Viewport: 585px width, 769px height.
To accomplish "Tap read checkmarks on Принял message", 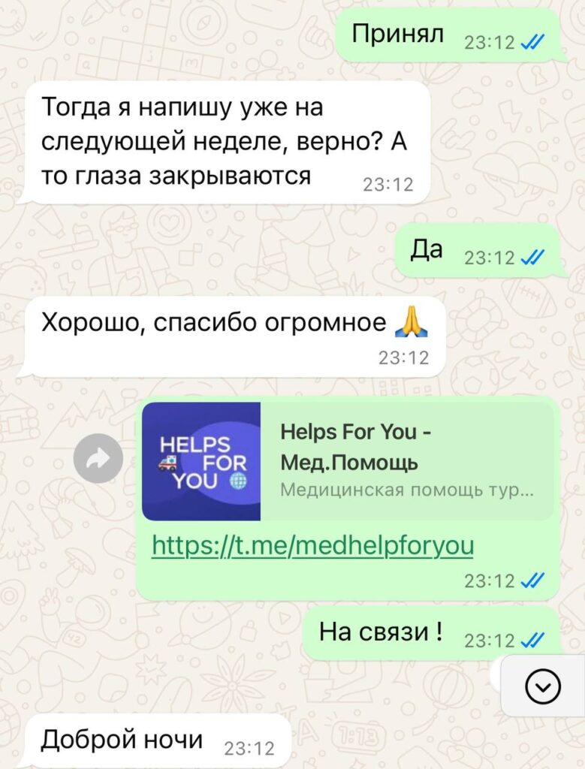I will tap(532, 43).
